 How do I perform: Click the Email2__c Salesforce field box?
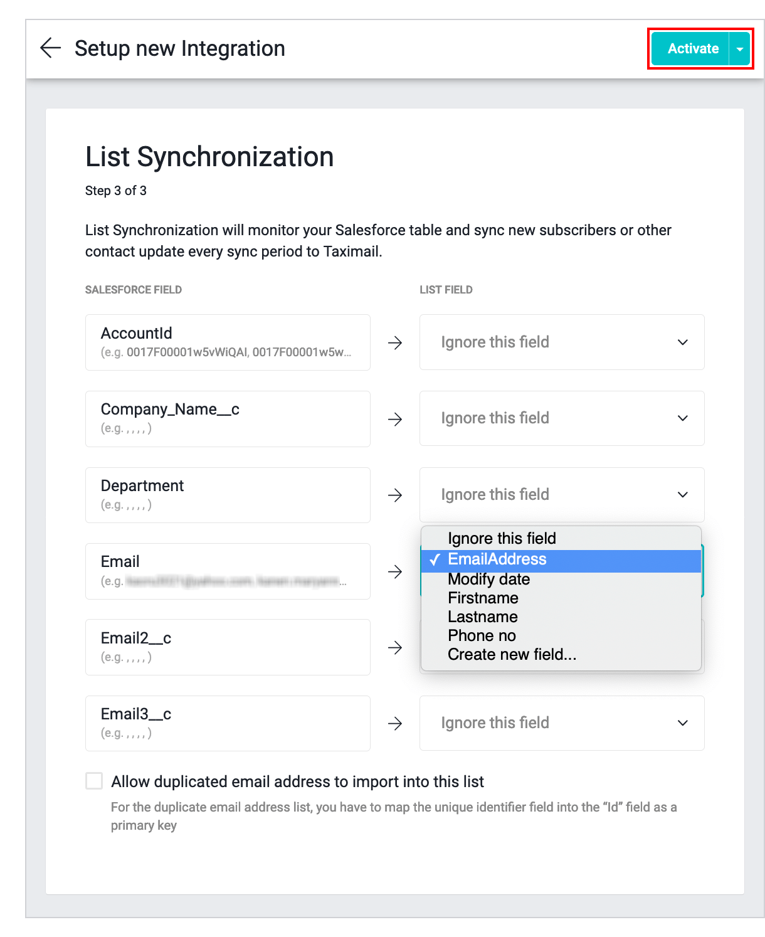228,647
